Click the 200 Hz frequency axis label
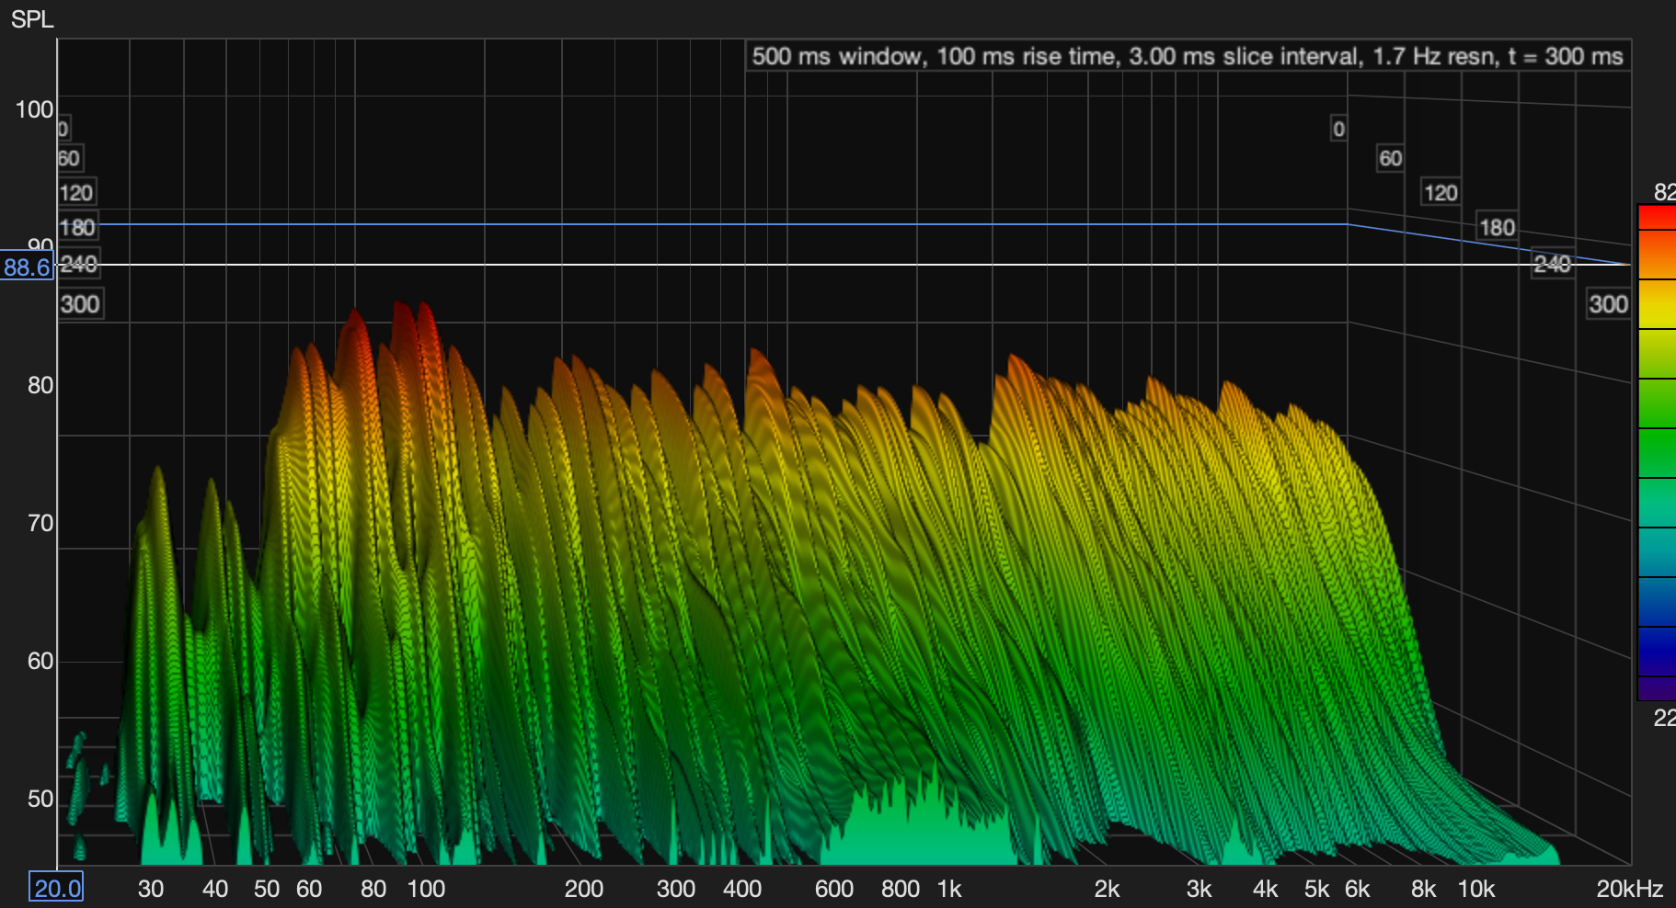1676x908 pixels. [583, 889]
